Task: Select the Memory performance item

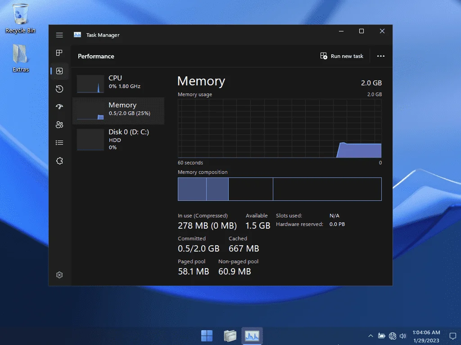Action: [x=118, y=111]
